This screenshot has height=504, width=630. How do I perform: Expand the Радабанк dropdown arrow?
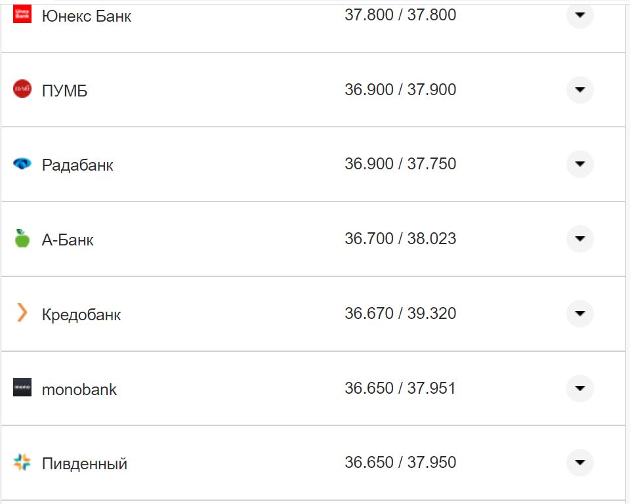[x=579, y=163]
